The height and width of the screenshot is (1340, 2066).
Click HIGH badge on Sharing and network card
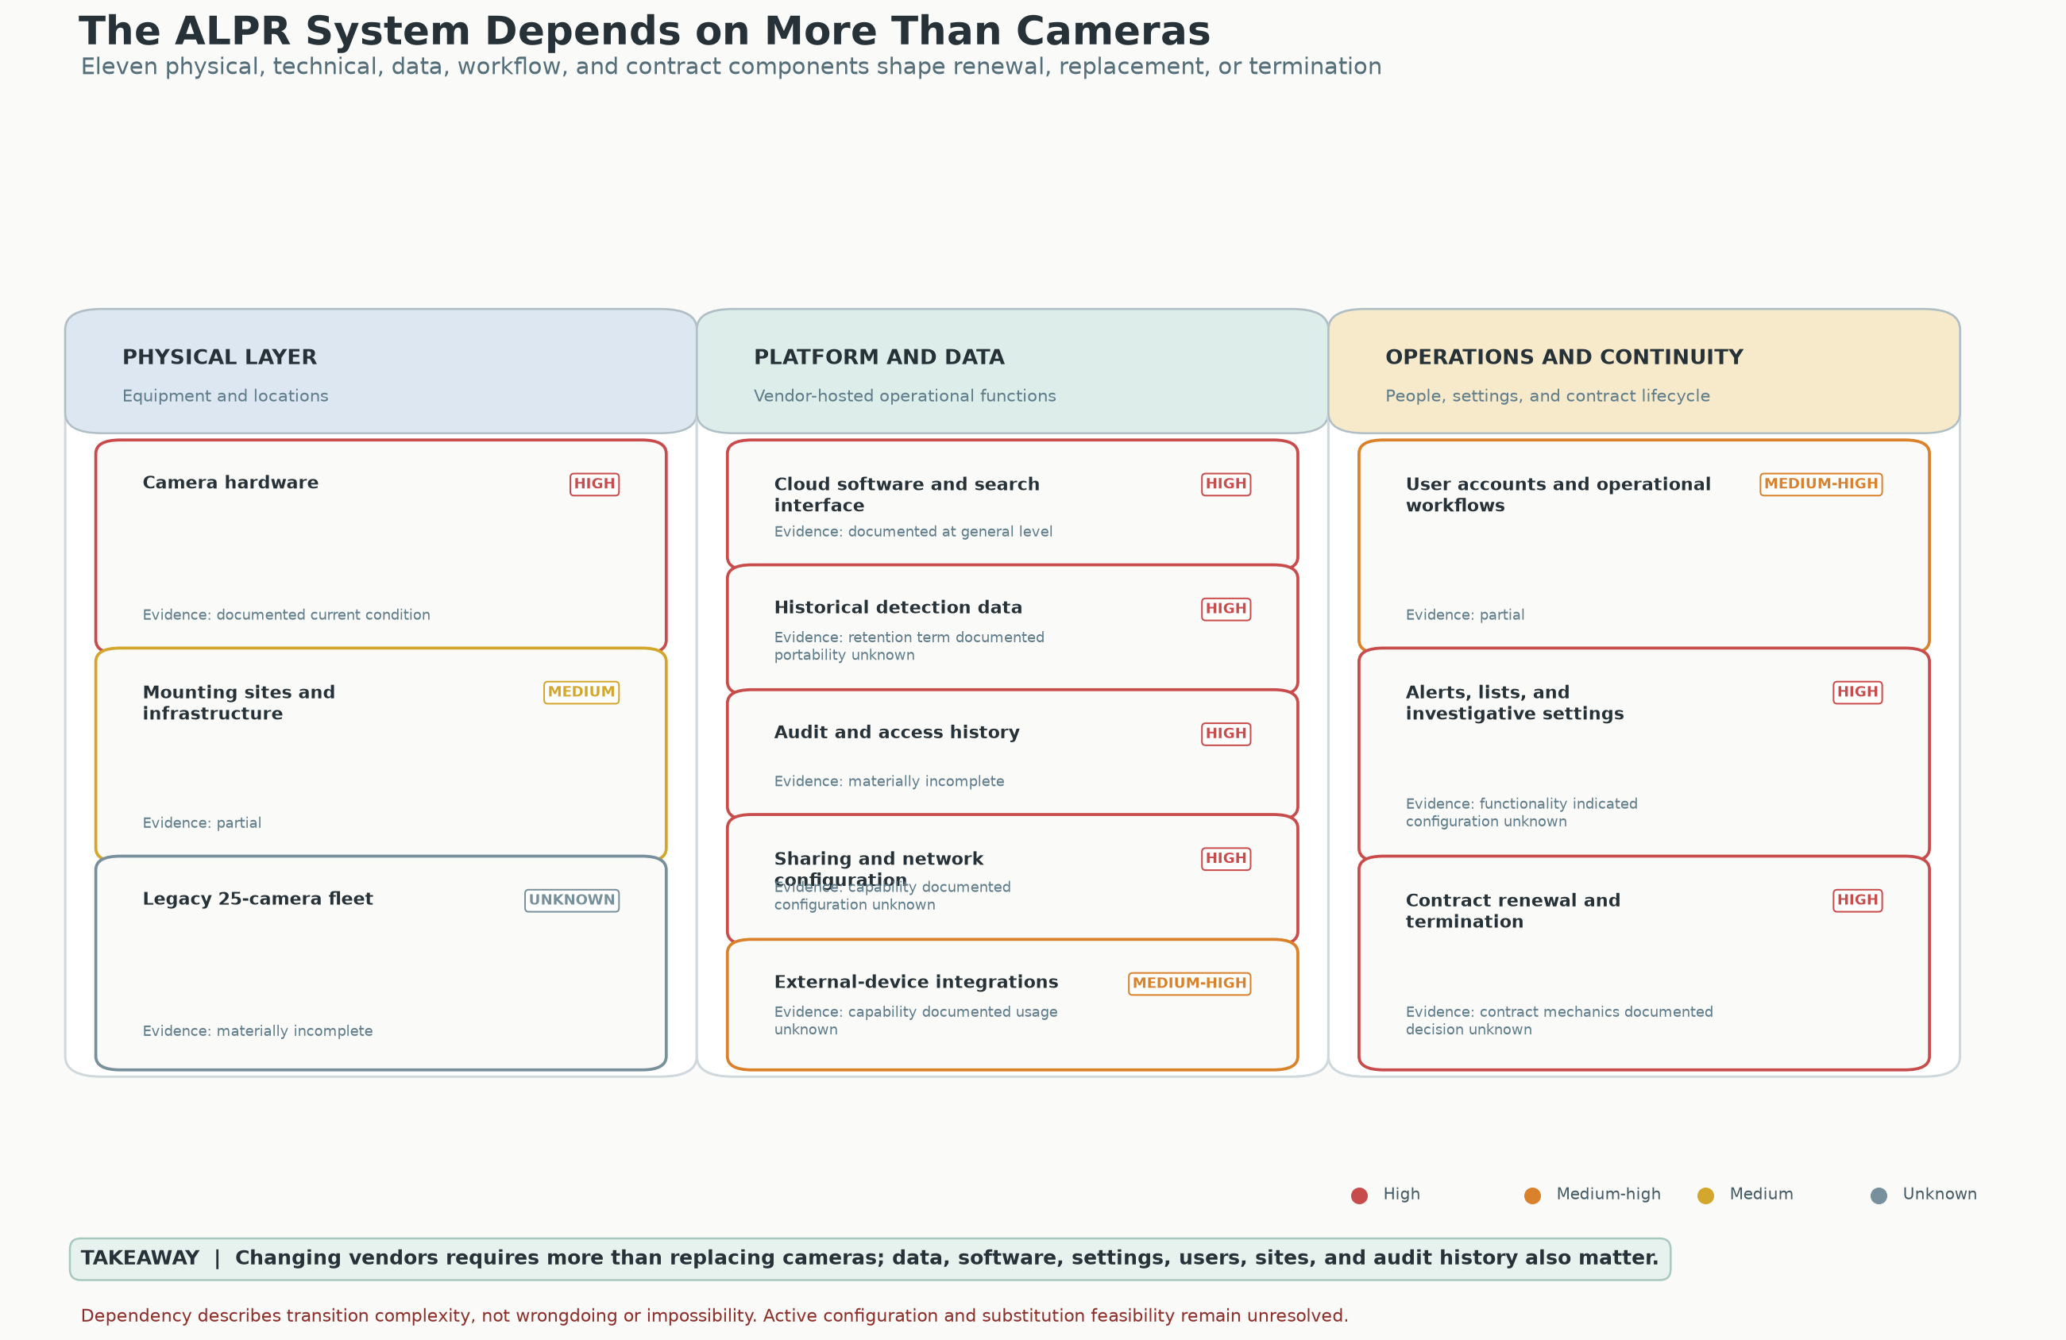[1226, 859]
